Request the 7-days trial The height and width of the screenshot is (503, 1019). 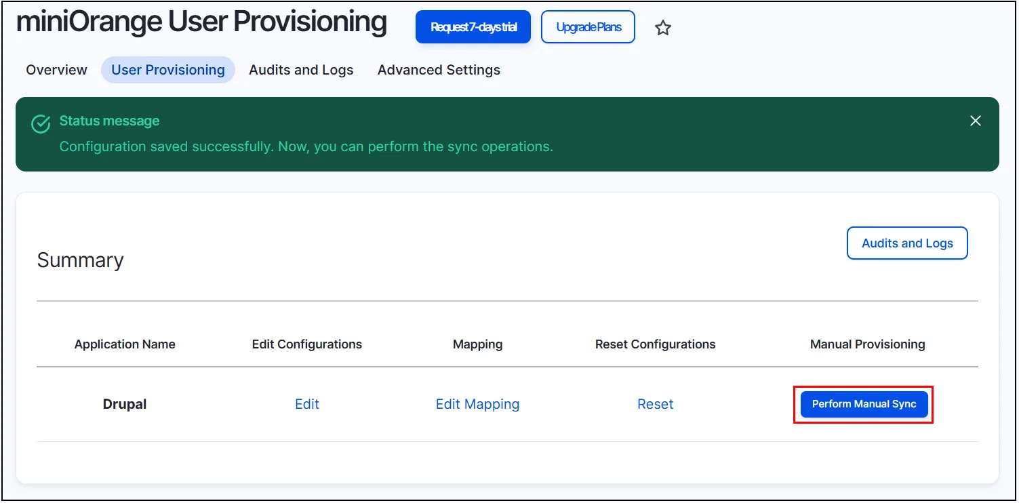[x=473, y=27]
